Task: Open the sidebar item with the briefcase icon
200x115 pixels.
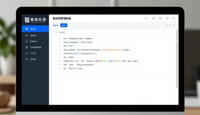Action: (x=35, y=47)
